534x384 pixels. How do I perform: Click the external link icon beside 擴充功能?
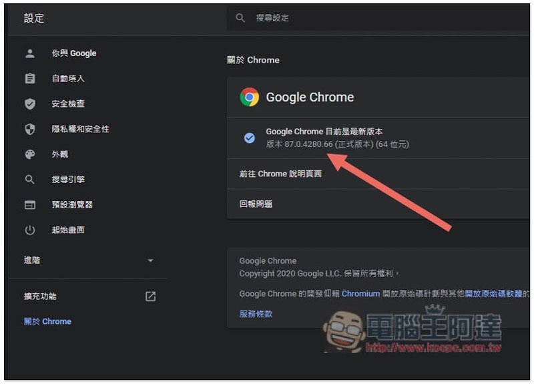click(x=150, y=297)
